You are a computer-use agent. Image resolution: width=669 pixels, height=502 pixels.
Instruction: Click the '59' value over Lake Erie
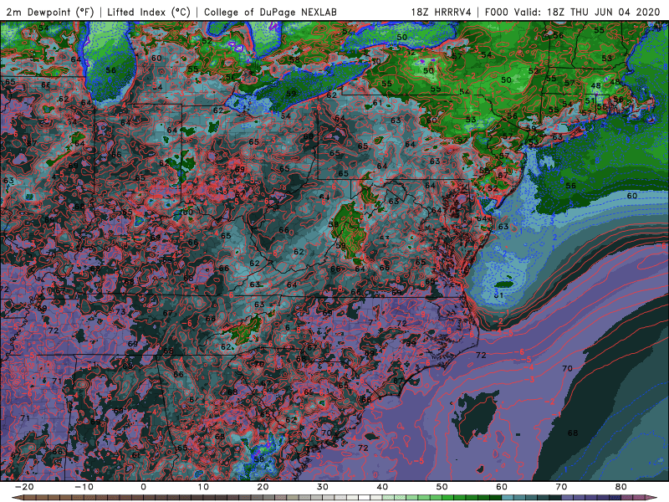(x=291, y=94)
